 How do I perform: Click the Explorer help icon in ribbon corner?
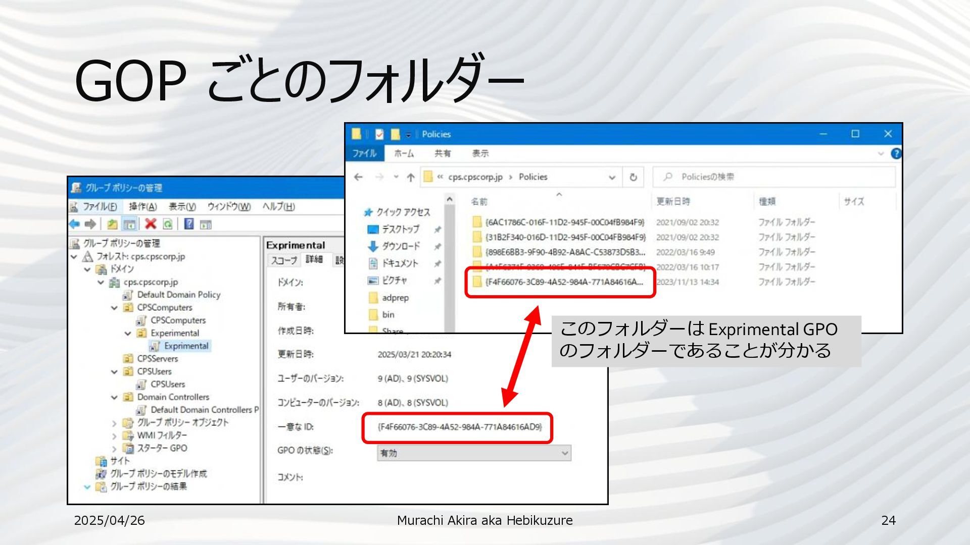coord(896,153)
